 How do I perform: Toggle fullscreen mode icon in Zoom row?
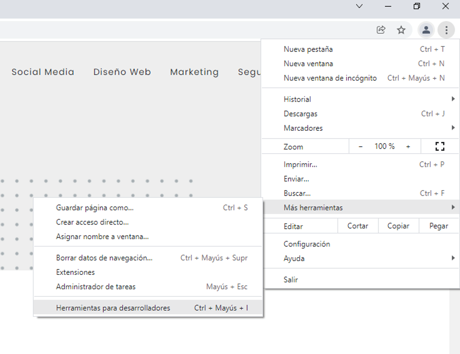(439, 146)
